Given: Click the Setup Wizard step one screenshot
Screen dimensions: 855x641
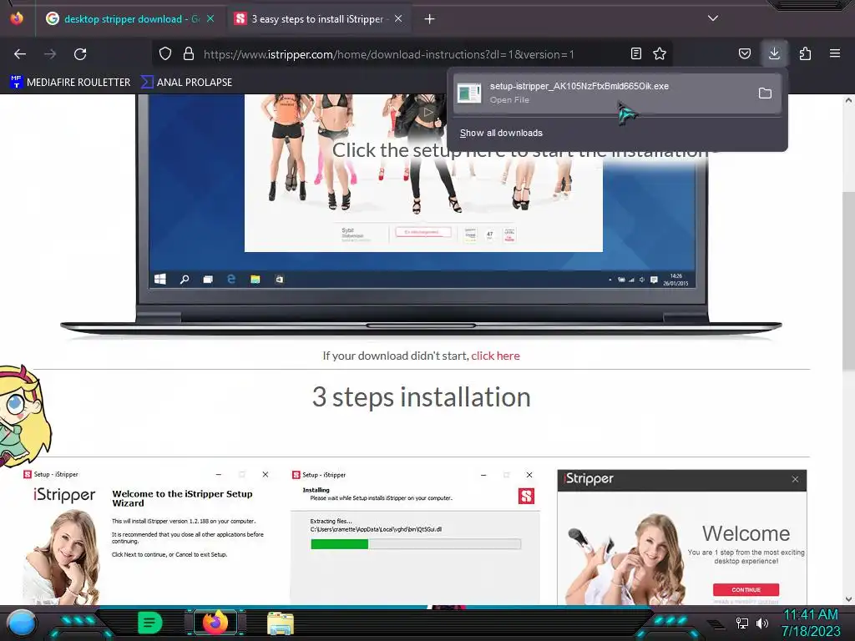Looking at the screenshot, I should pos(148,537).
